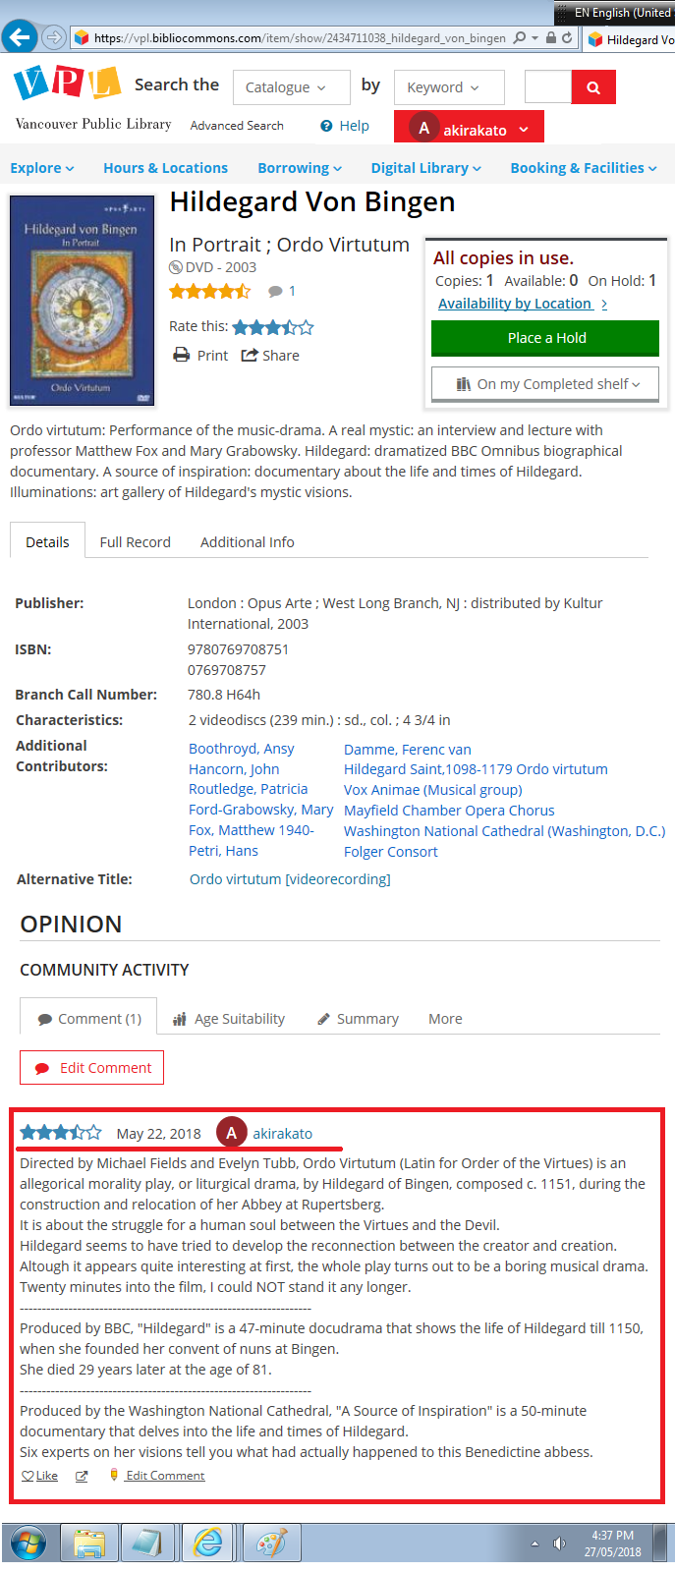Click the Like heart icon
675x1572 pixels.
[x=28, y=1476]
